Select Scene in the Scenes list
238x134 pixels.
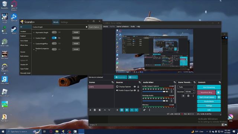pyautogui.click(x=101, y=87)
